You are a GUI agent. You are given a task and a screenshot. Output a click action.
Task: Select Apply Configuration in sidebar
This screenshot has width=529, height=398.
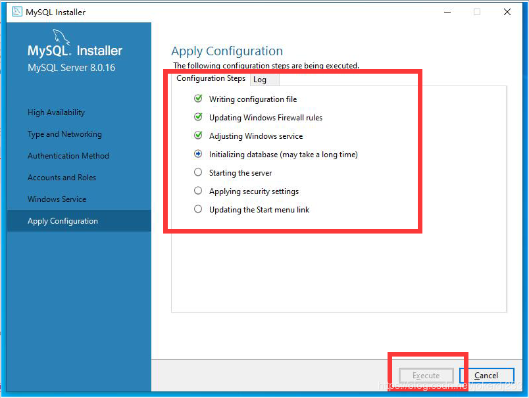(x=79, y=220)
